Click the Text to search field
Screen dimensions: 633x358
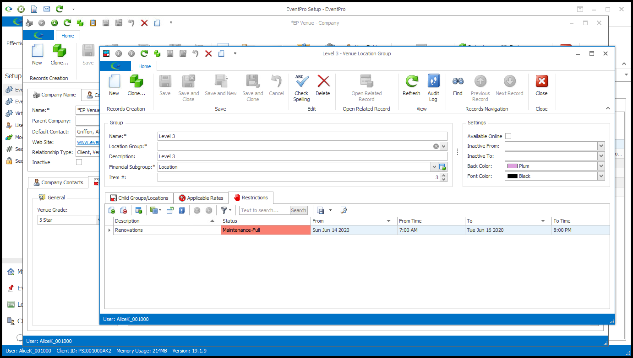(x=265, y=210)
